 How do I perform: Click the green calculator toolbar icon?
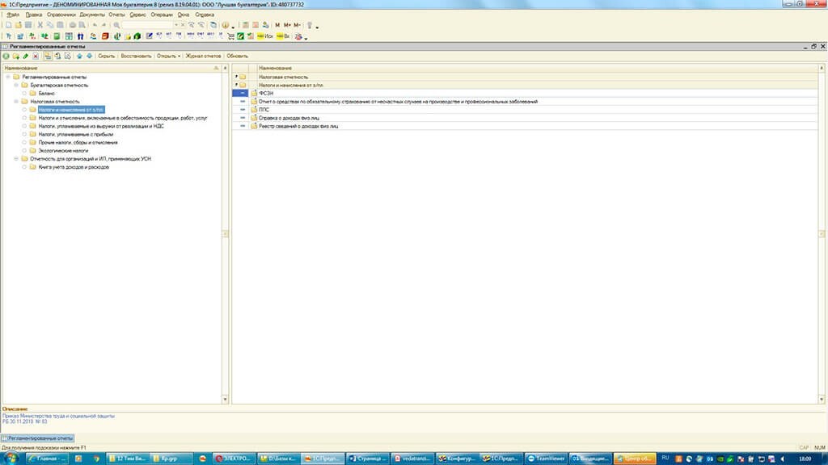coord(57,36)
